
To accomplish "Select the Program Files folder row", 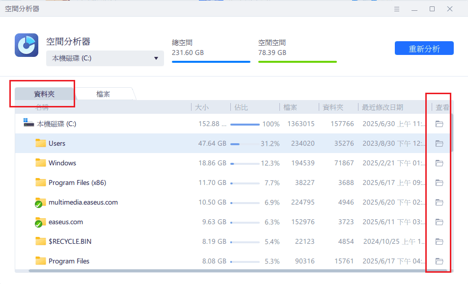I will 69,261.
